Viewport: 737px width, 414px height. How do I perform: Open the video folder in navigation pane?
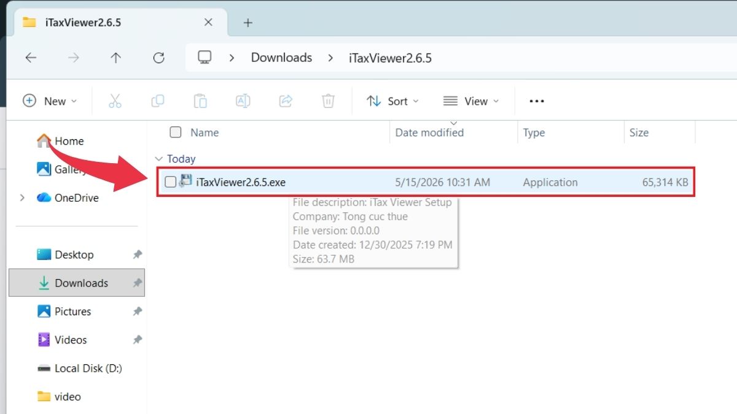59,397
